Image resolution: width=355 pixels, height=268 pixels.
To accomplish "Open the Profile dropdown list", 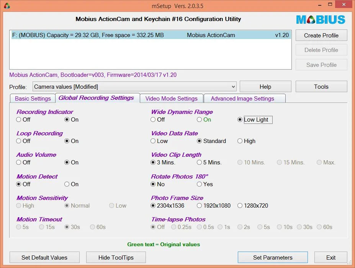I will (x=134, y=87).
